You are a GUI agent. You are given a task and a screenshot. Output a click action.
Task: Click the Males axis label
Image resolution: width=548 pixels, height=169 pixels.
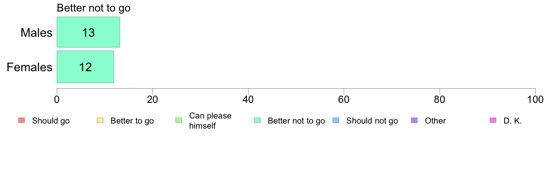(x=37, y=33)
